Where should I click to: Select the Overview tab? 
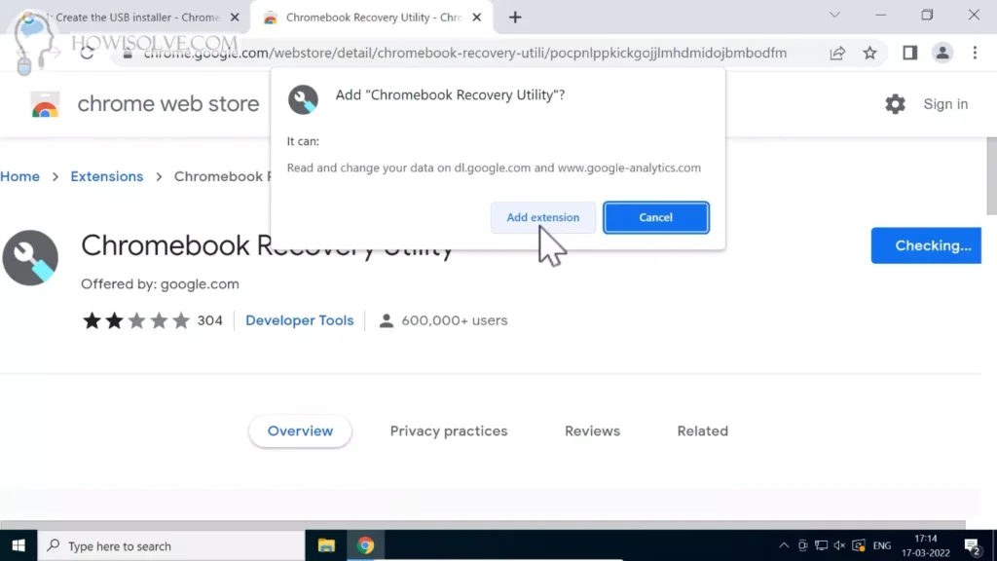300,431
